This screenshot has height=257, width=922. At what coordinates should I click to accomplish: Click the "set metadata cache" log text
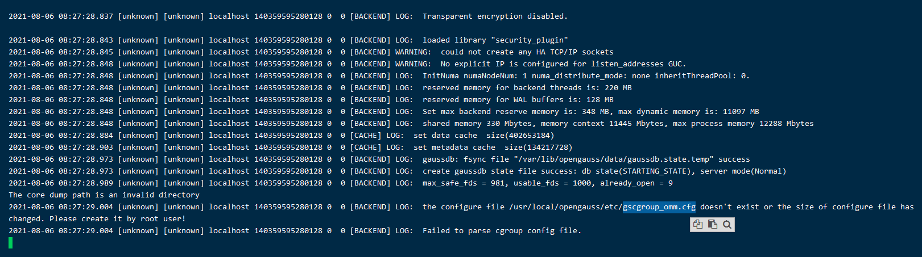(454, 148)
